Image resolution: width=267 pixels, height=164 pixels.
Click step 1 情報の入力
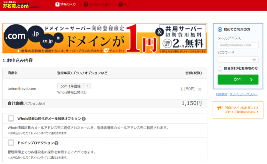(x=65, y=4)
